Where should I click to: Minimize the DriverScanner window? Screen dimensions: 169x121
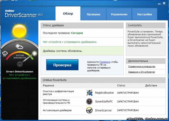click(x=159, y=4)
